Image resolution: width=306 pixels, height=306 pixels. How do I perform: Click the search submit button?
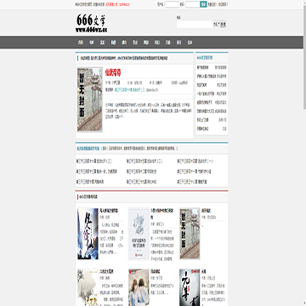tap(224, 25)
